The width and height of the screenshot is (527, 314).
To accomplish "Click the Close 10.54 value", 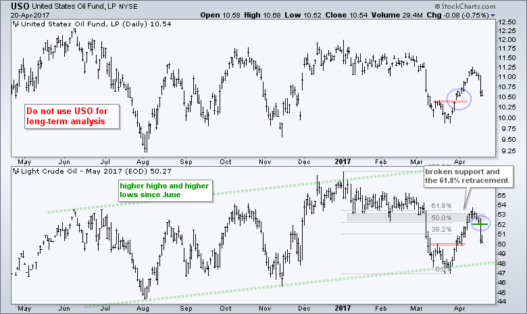I will coord(346,15).
